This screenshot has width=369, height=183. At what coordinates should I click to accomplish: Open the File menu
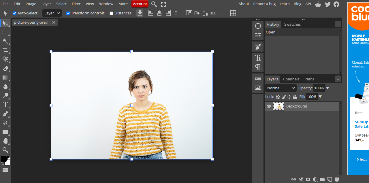tap(5, 4)
